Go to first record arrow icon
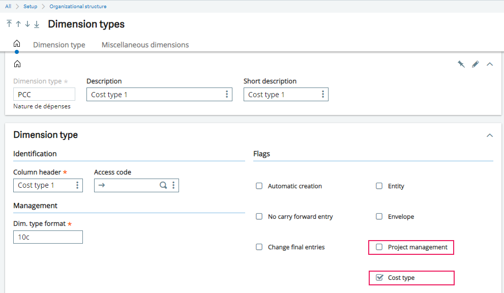Viewport: 504px width, 293px height. pos(9,23)
